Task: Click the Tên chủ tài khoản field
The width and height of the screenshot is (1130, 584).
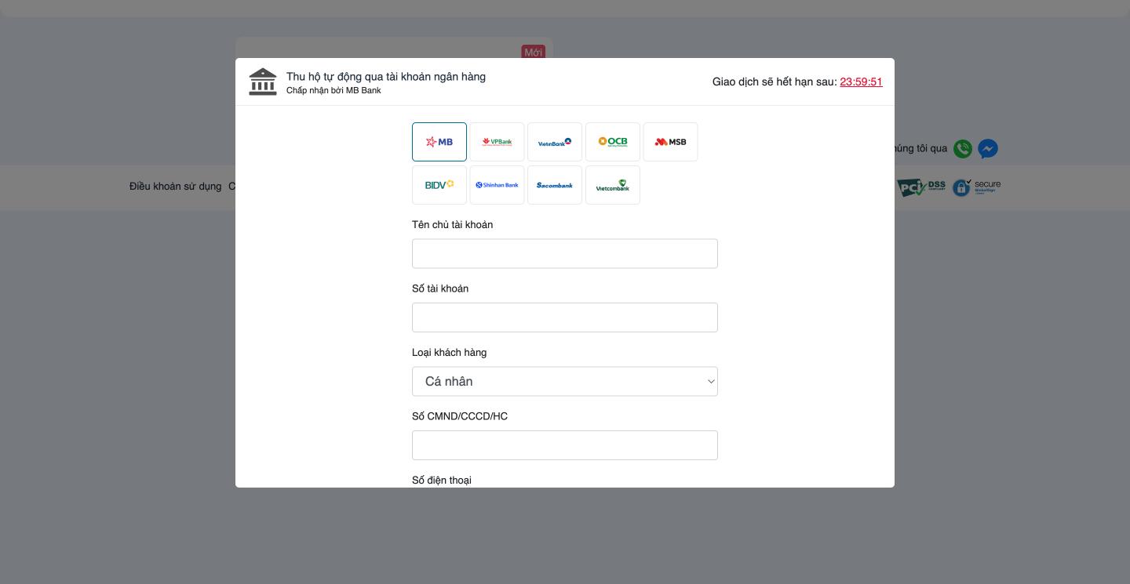Action: 565,254
